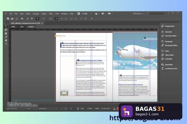Image resolution: width=187 pixels, height=124 pixels.
Task: Switch to the Galley view tab
Action: (13, 27)
